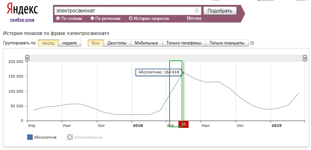This screenshot has width=311, height=150.
Task: Open the подбор слов link
Action: click(22, 20)
